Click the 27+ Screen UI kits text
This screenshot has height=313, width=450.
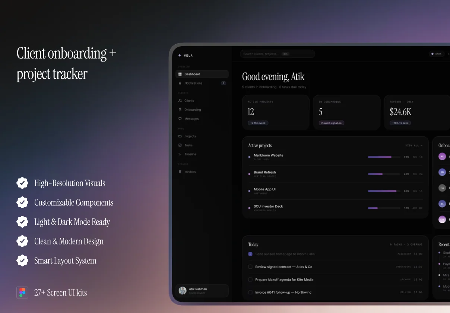(x=60, y=293)
